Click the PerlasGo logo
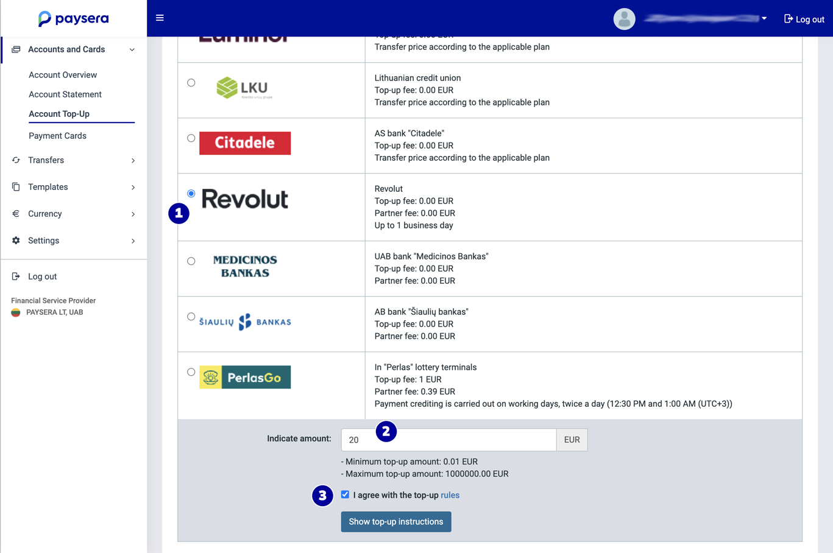The height and width of the screenshot is (553, 833). 245,377
